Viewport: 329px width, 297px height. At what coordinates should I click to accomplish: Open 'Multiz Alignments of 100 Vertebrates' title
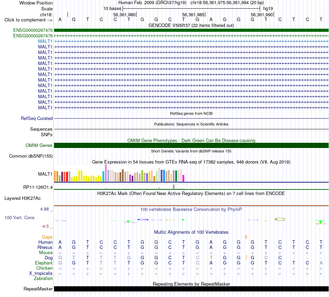pos(191,232)
